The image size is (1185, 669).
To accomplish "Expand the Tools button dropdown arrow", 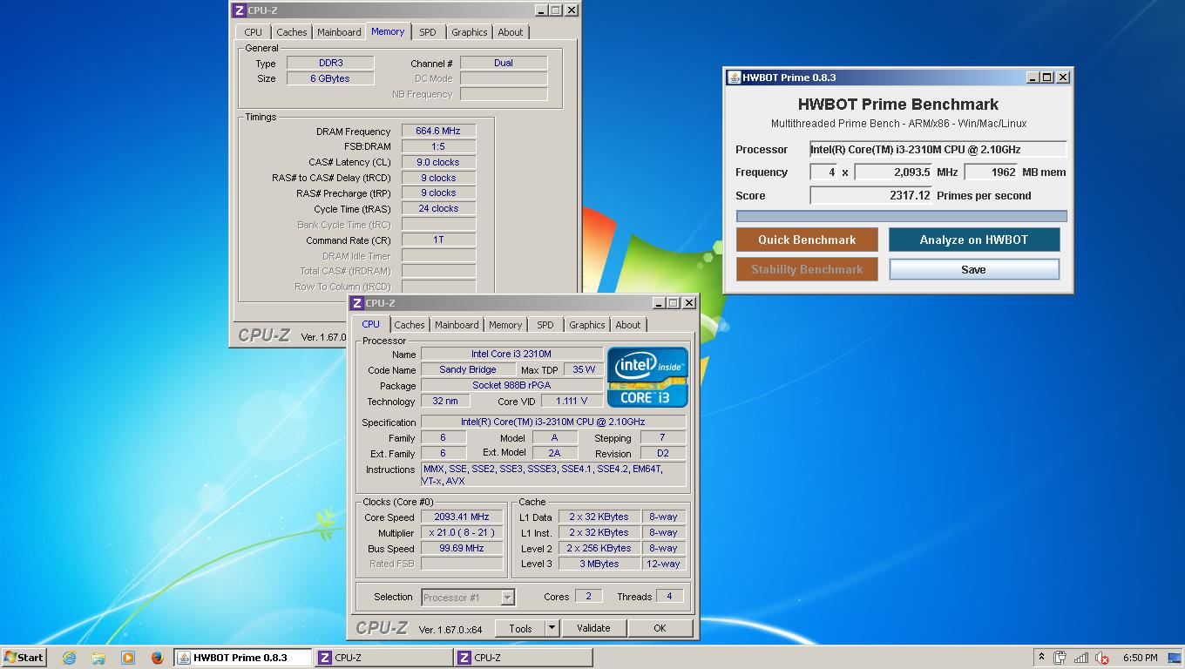I will tap(552, 628).
